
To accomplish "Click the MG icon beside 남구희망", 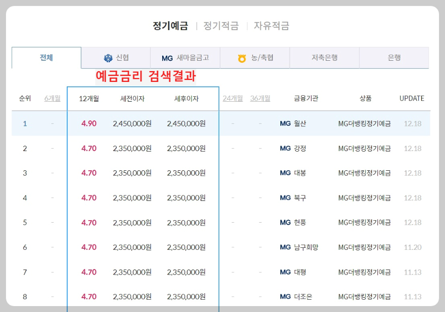I will [285, 247].
